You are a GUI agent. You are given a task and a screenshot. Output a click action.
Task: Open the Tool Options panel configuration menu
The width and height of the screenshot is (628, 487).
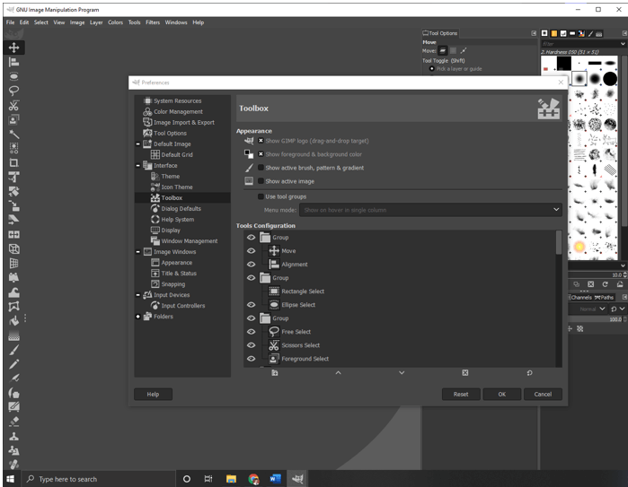(534, 33)
